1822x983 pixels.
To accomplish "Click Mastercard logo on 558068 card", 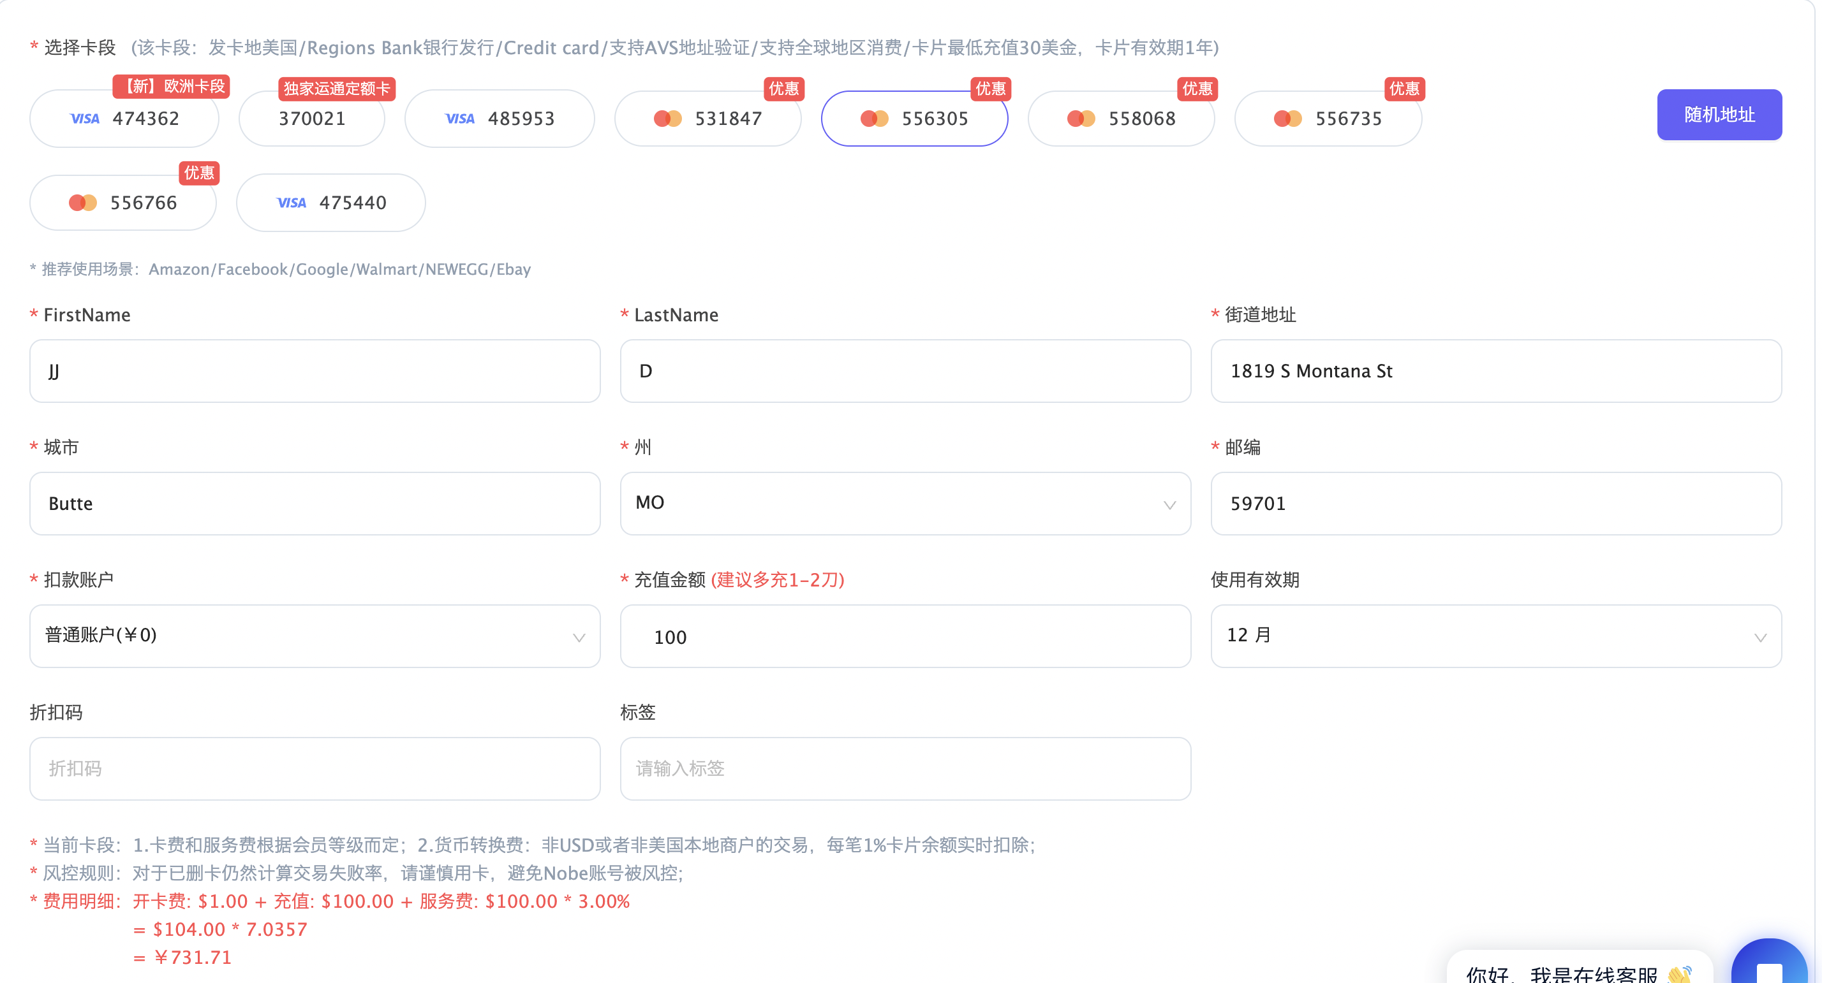I will tap(1081, 119).
